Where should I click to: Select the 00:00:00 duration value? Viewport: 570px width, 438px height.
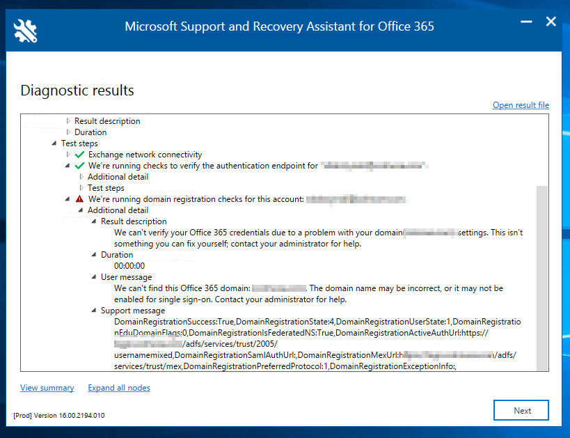point(129,266)
